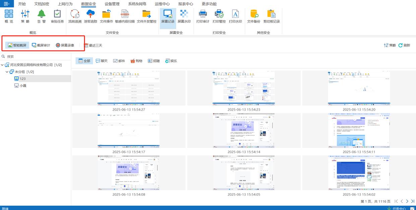Open the 最近三天 date range picker
416x210 pixels.
point(93,46)
